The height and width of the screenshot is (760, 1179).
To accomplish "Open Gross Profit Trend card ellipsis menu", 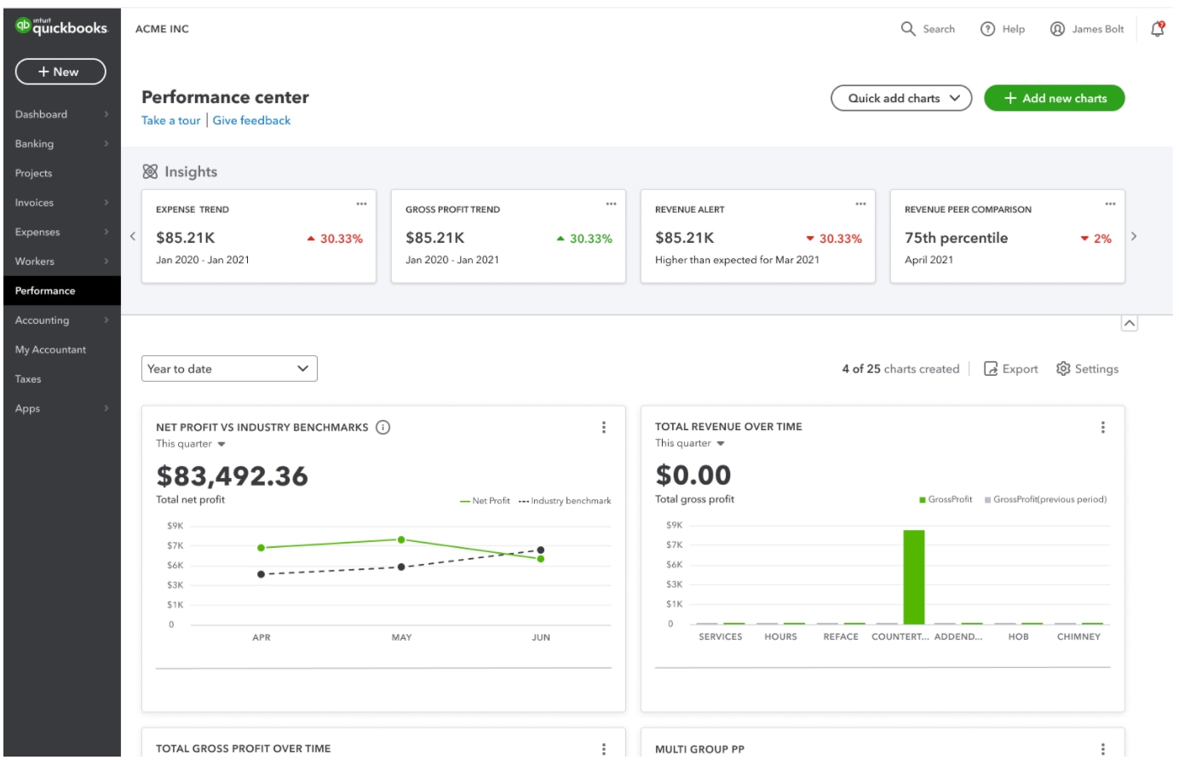I will [611, 204].
